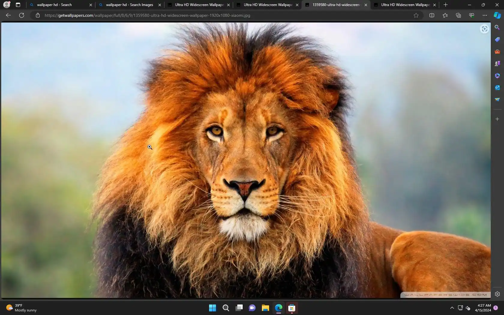Screen dimensions: 504x315
Task: Select the Ultra HD Widescreen tab beside Search Images tab
Action: [x=199, y=5]
